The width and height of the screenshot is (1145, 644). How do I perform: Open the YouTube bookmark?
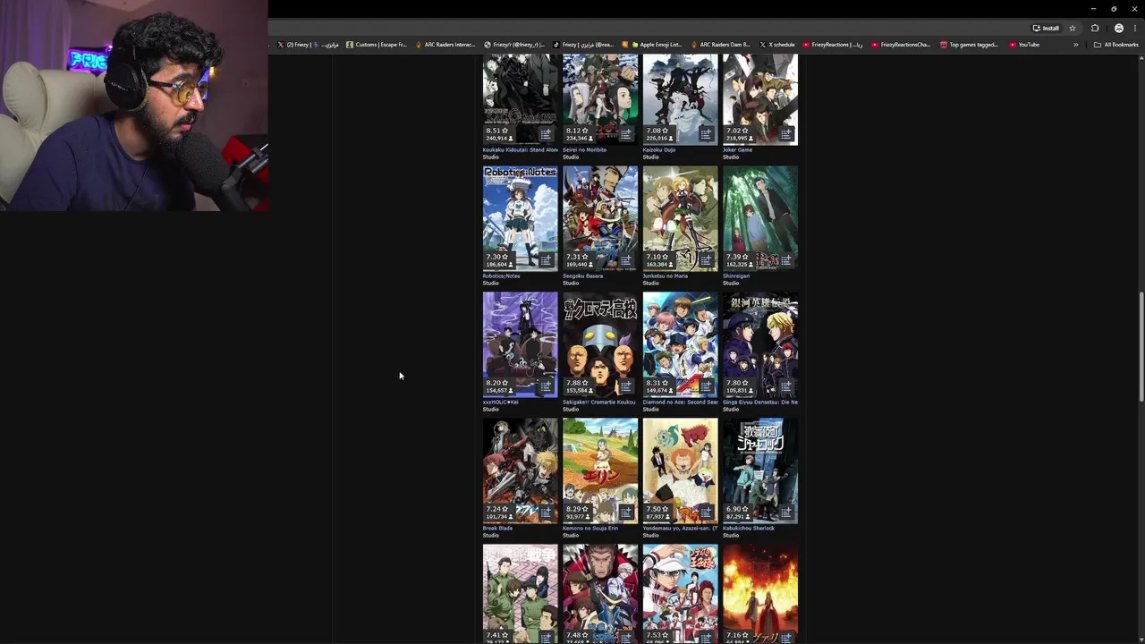[1024, 45]
